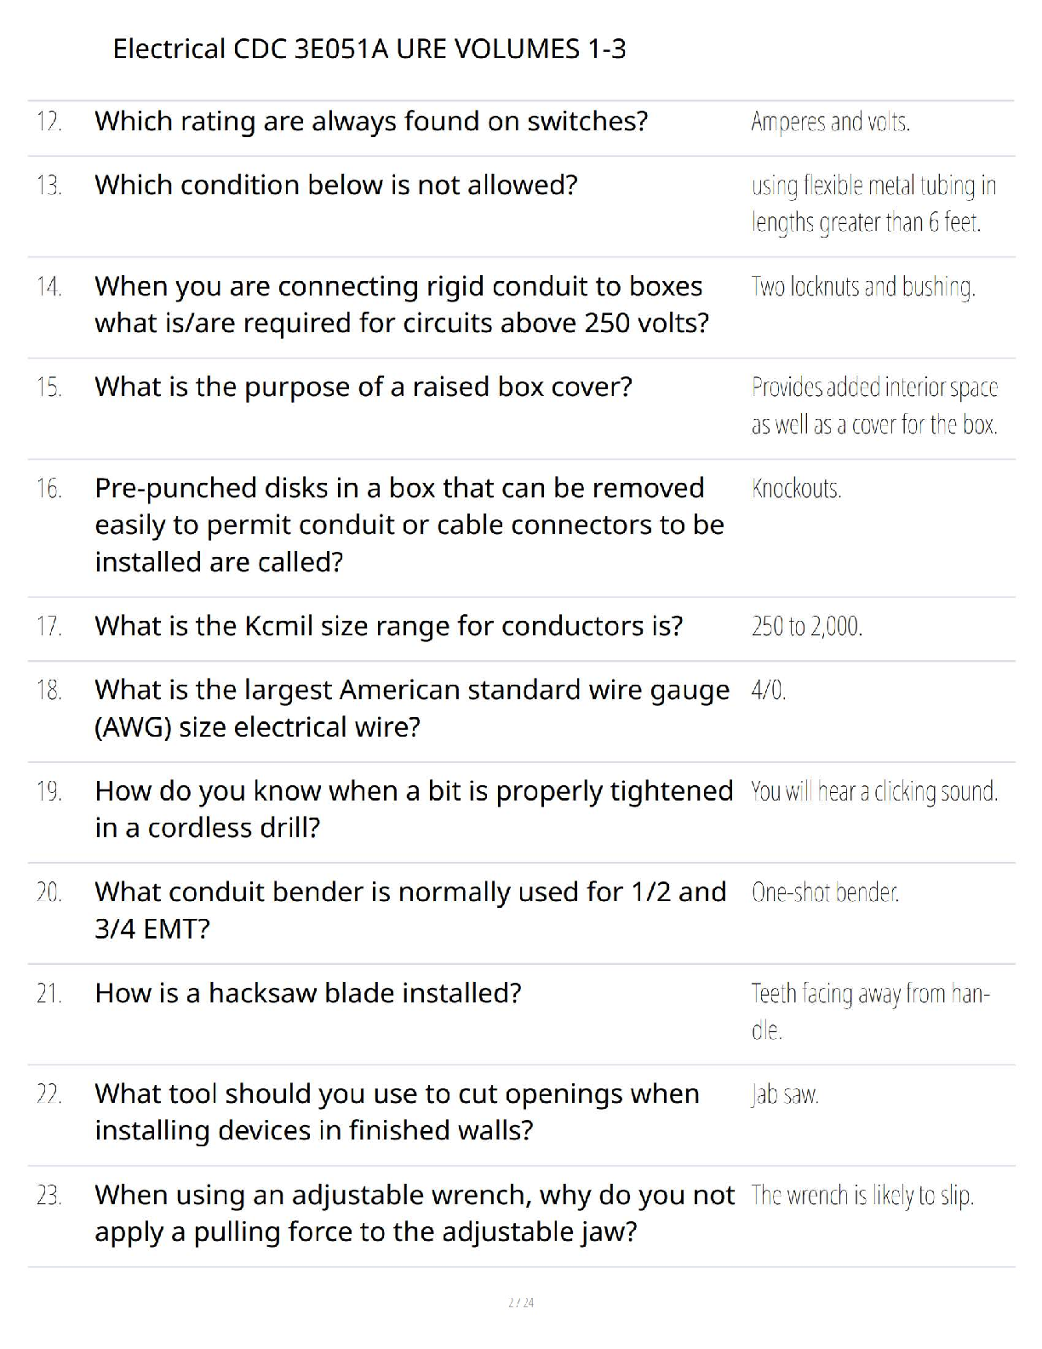The image size is (1042, 1349).
Task: Click the answer about flexible metal tubing
Action: [x=873, y=204]
